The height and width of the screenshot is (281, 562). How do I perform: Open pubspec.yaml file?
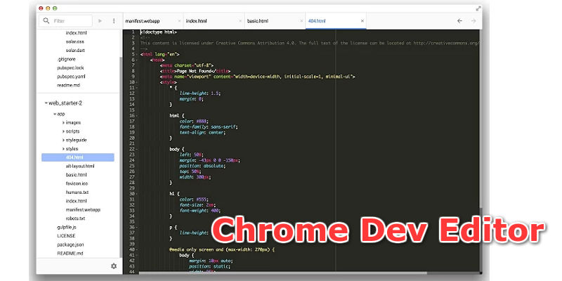pyautogui.click(x=71, y=77)
